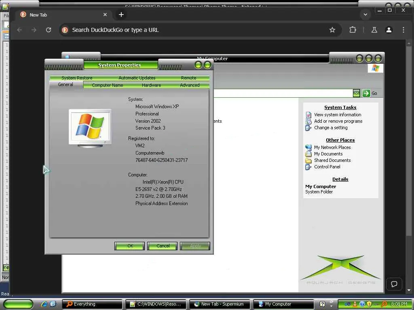Open My Documents link
This screenshot has height=310, width=414.
pyautogui.click(x=328, y=154)
